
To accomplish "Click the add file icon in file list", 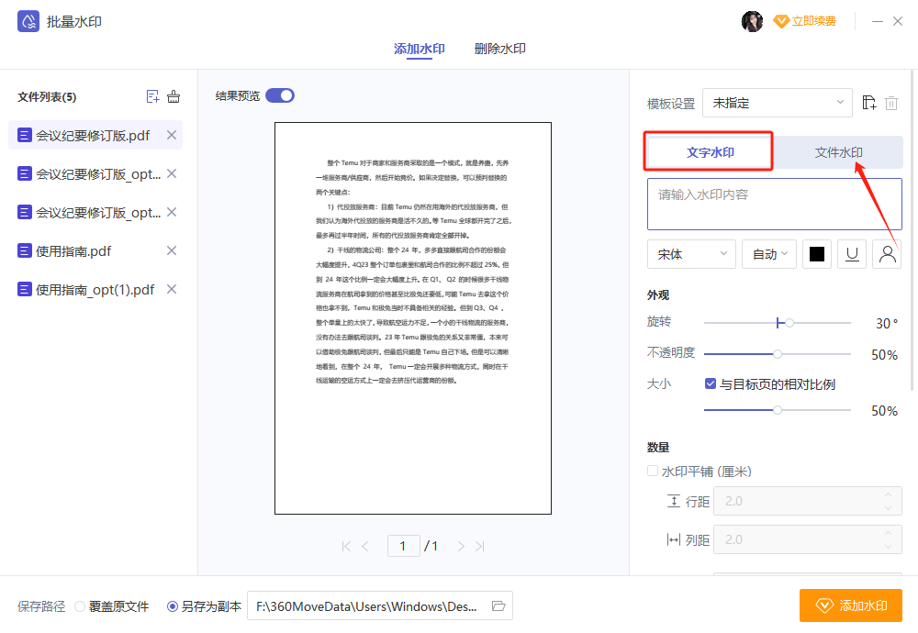I will (152, 97).
